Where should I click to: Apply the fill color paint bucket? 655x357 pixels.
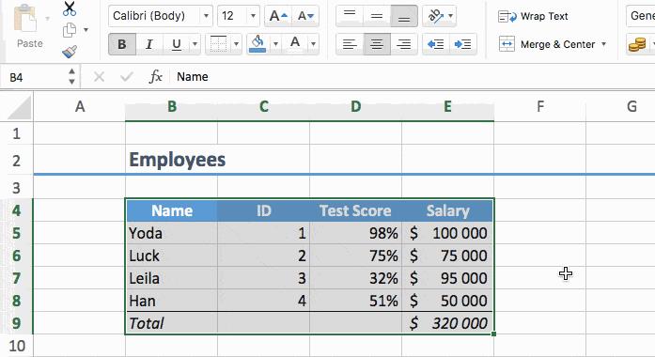coord(257,43)
